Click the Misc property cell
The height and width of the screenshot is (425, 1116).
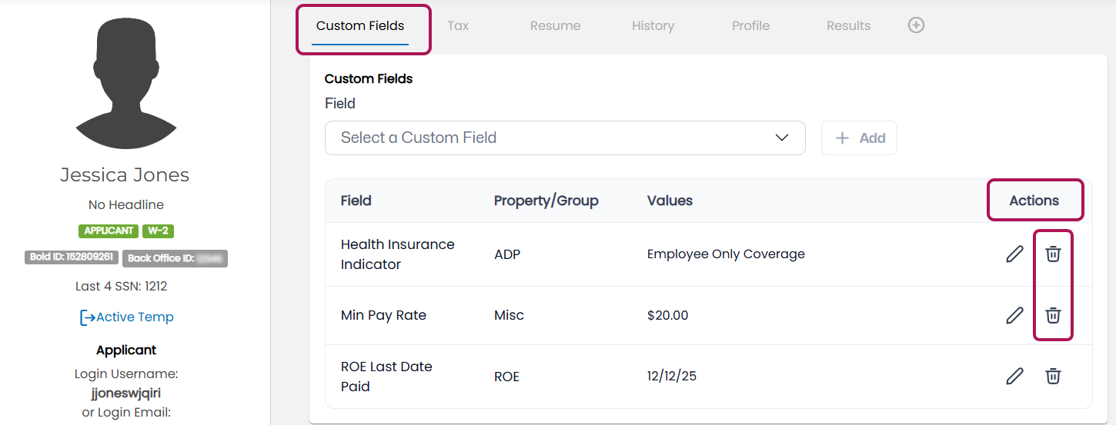(509, 315)
